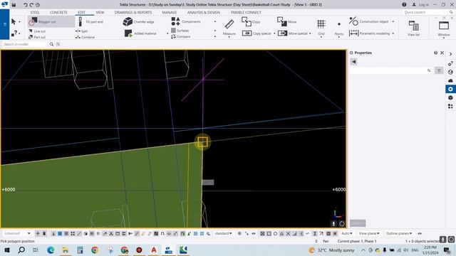Expand the Construction object dropdown arrow
The width and height of the screenshot is (456, 256).
click(393, 21)
